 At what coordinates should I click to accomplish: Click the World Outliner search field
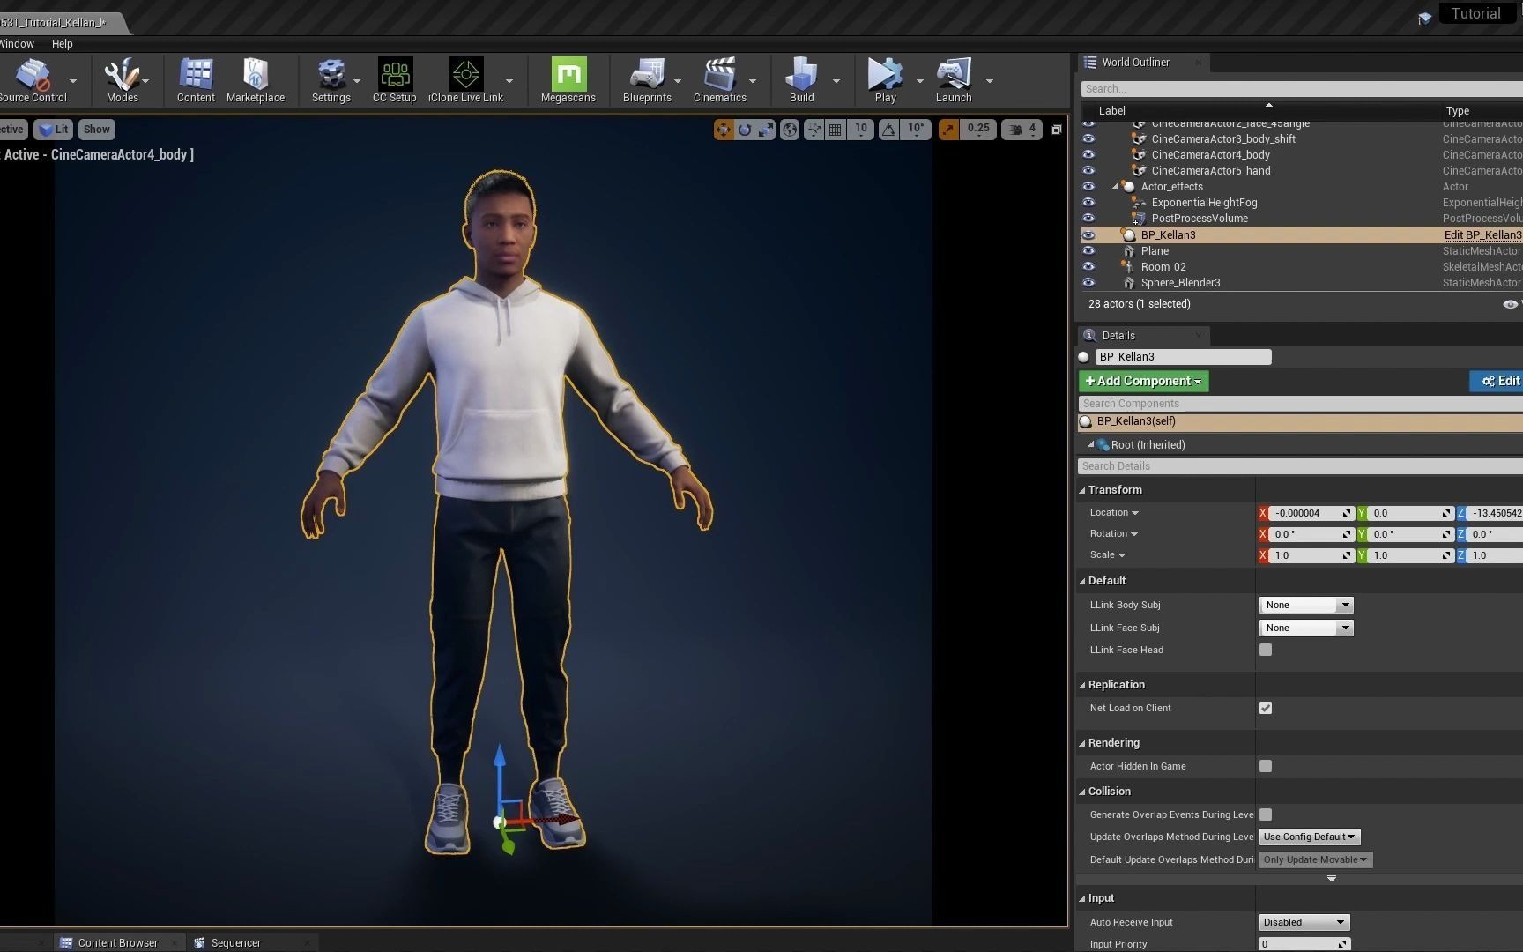[1302, 89]
